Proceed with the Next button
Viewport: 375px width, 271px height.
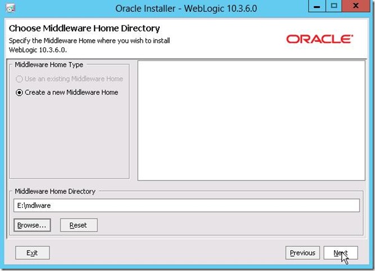point(341,253)
